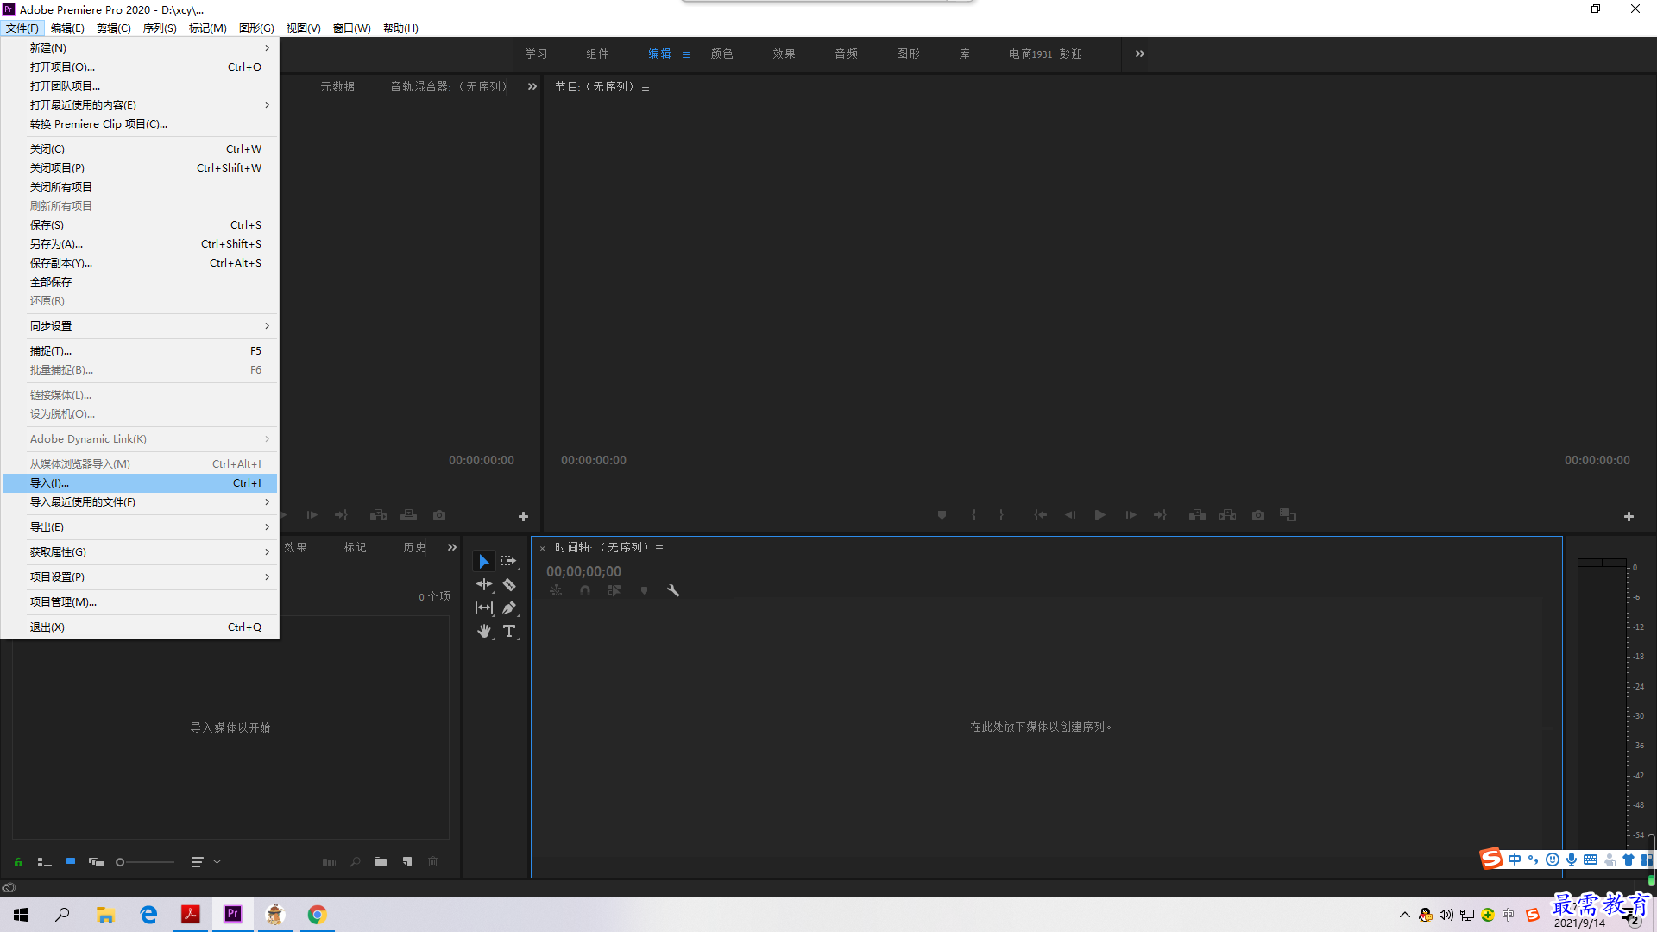Click the project panel Clear trash icon
Viewport: 1657px width, 932px height.
pos(433,862)
